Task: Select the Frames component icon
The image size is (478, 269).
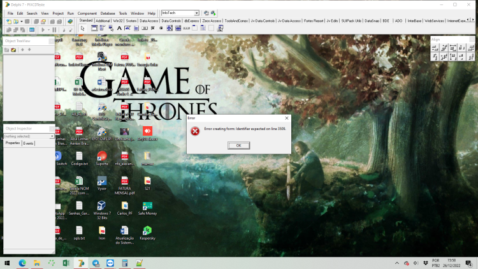Action: pos(94,28)
